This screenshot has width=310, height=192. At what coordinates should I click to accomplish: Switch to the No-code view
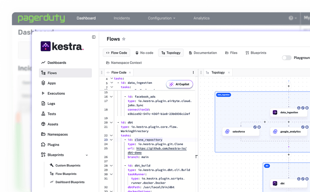[144, 53]
